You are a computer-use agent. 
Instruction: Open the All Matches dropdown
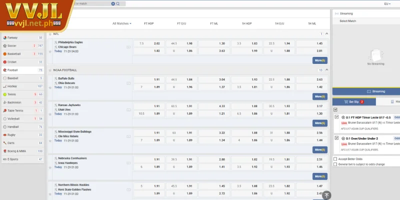tap(122, 23)
